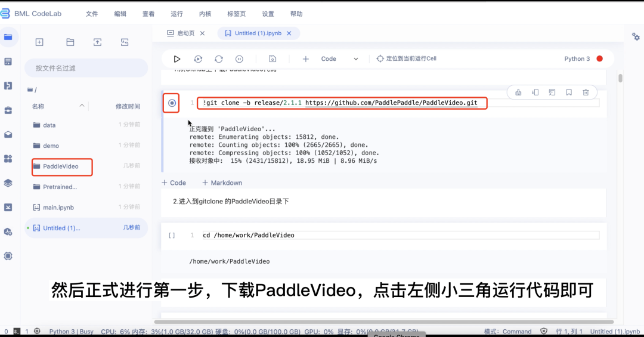
Task: Click the upload files icon
Action: click(97, 42)
